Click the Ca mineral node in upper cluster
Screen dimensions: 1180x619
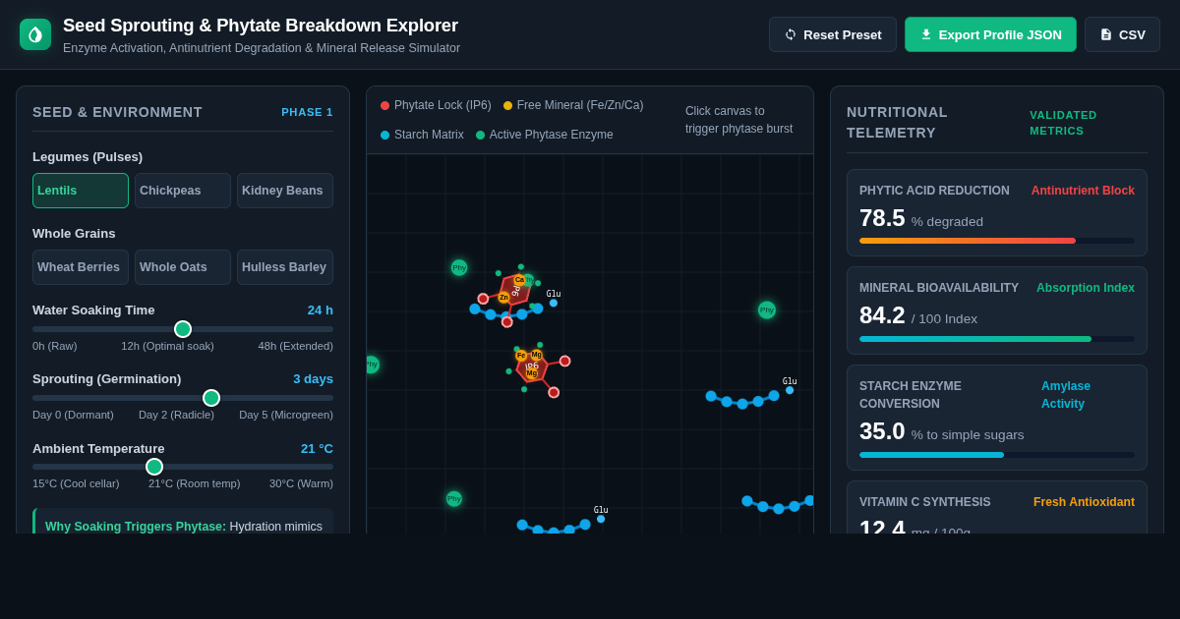pos(519,280)
